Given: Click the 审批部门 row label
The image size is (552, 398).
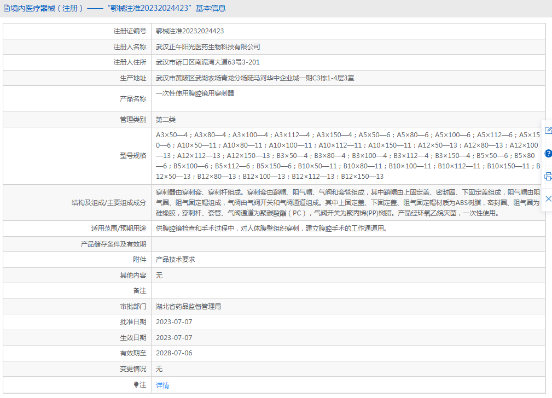Looking at the screenshot, I should point(133,307).
